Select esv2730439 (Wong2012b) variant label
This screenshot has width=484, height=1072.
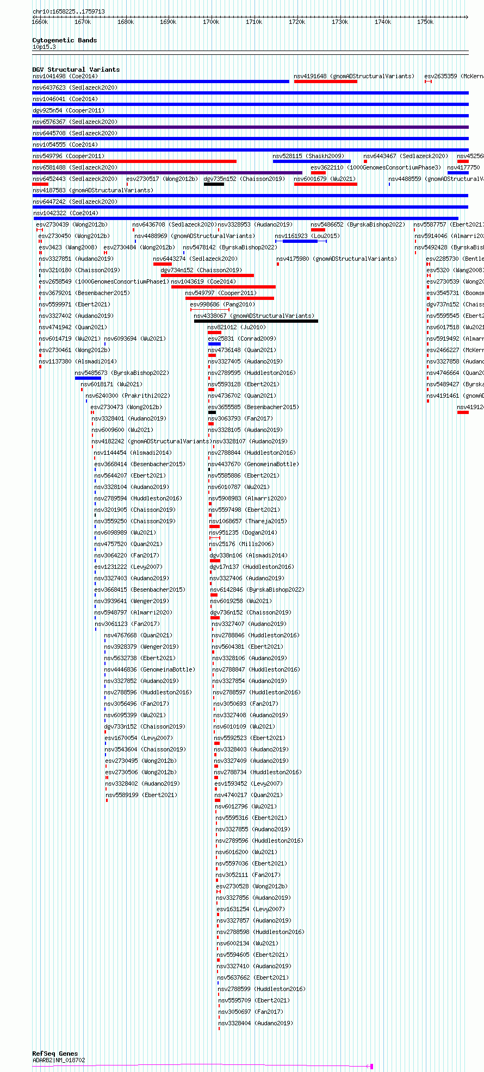click(72, 224)
